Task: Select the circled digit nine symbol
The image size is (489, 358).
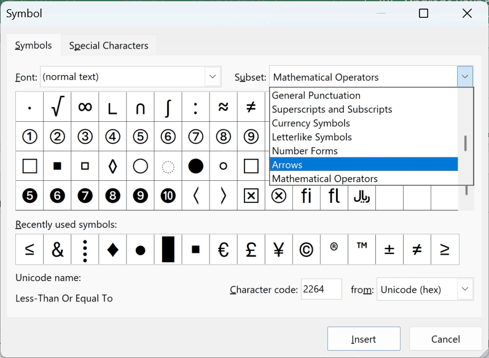Action: [251, 137]
